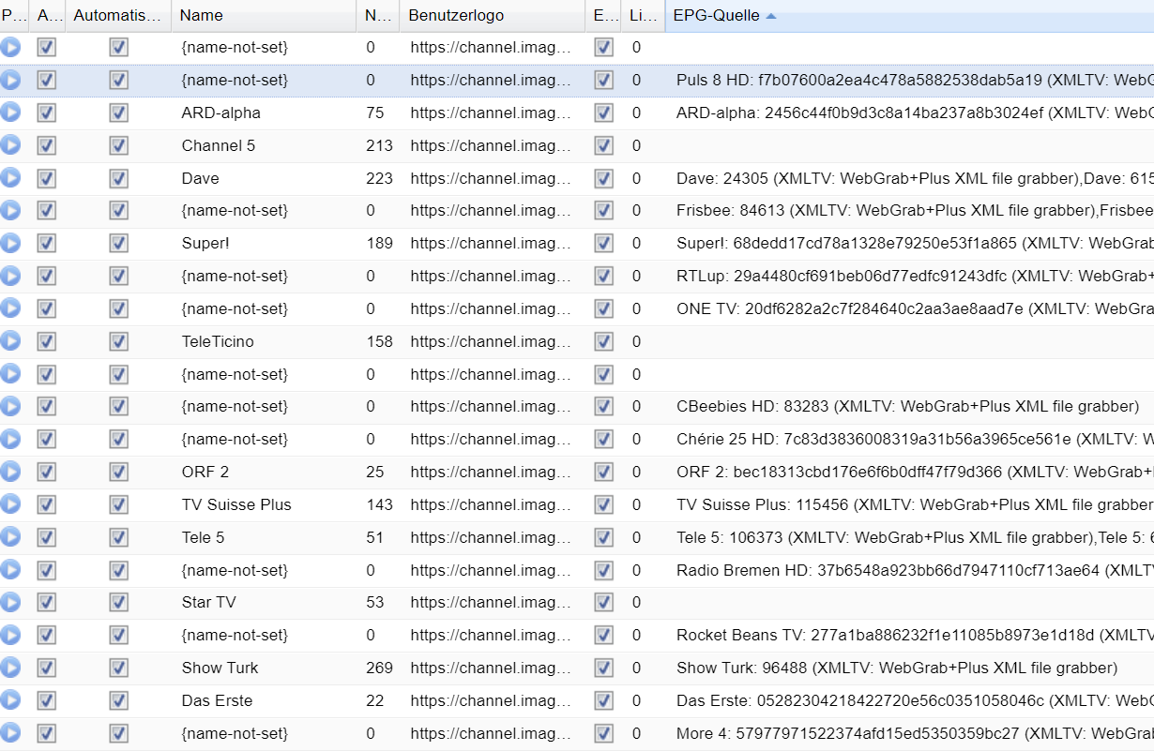Viewport: 1154px width, 751px height.
Task: Click the Li… column header
Action: click(x=643, y=15)
